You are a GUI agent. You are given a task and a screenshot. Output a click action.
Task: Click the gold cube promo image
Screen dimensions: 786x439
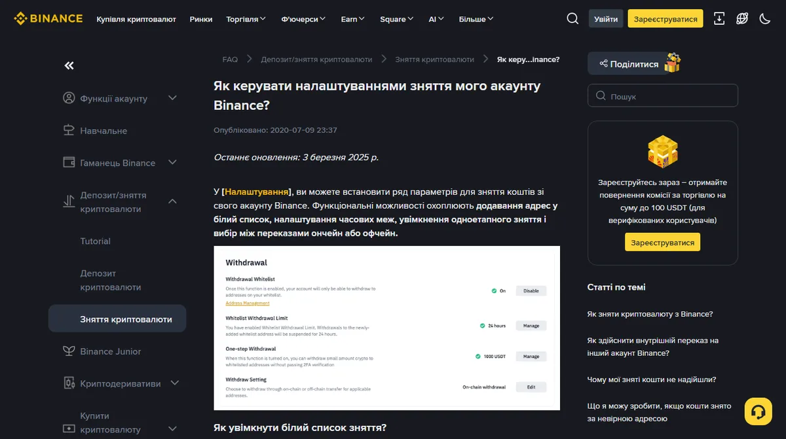(x=663, y=152)
